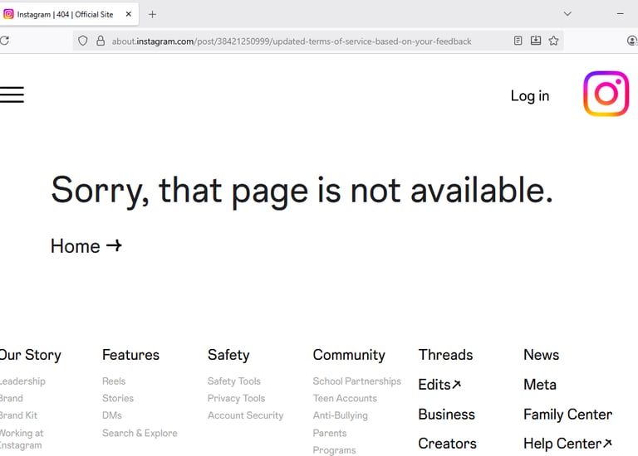Screen dimensions: 638x456
Task: Click DMs under Features
Action: pyautogui.click(x=112, y=415)
